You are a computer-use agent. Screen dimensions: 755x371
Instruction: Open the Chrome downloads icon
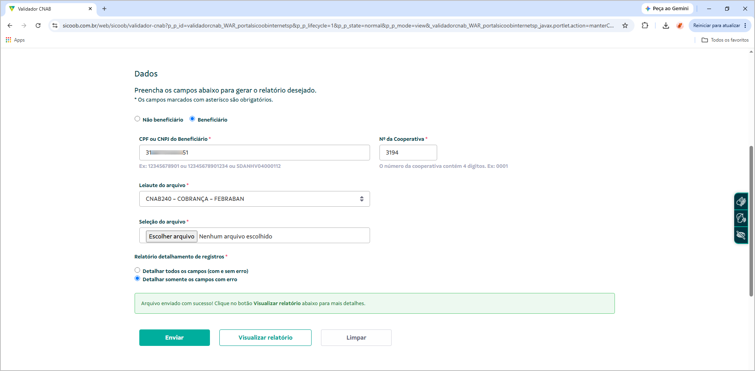pyautogui.click(x=666, y=25)
